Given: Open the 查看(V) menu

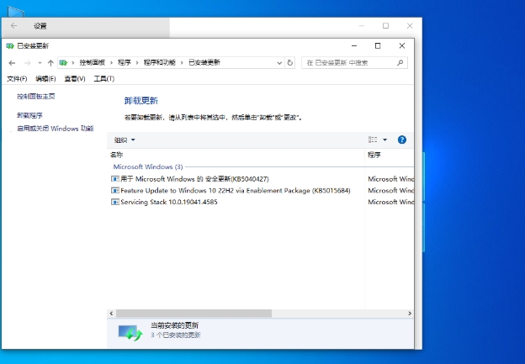Looking at the screenshot, I should [x=75, y=79].
